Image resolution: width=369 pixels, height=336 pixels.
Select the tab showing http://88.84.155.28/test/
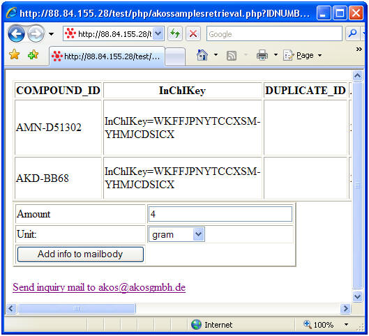click(107, 56)
